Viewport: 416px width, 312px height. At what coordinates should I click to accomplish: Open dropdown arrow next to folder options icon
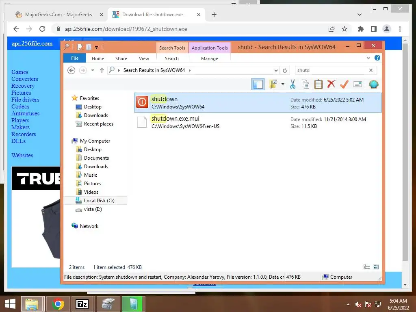click(x=283, y=84)
